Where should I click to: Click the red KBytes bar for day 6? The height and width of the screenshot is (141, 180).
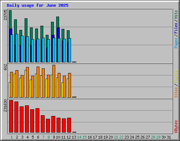tap(37, 121)
